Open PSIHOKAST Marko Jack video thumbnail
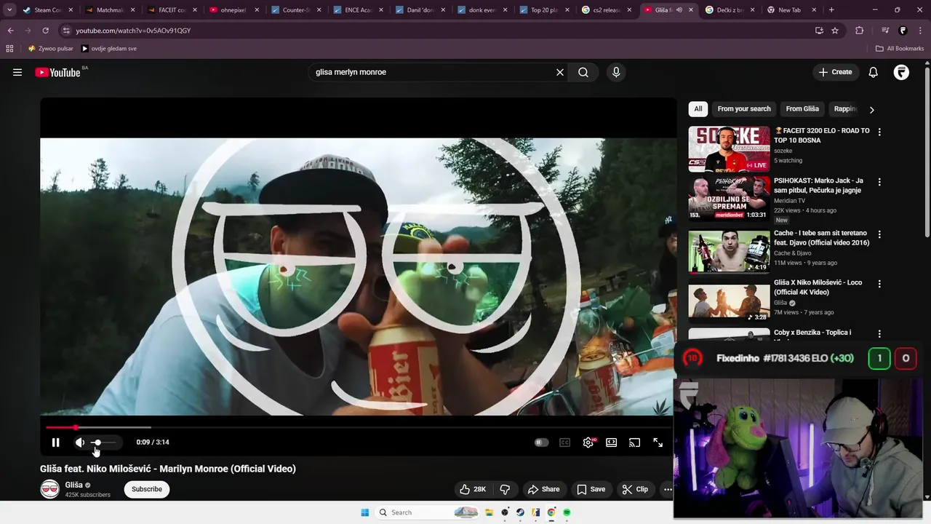 point(729,199)
